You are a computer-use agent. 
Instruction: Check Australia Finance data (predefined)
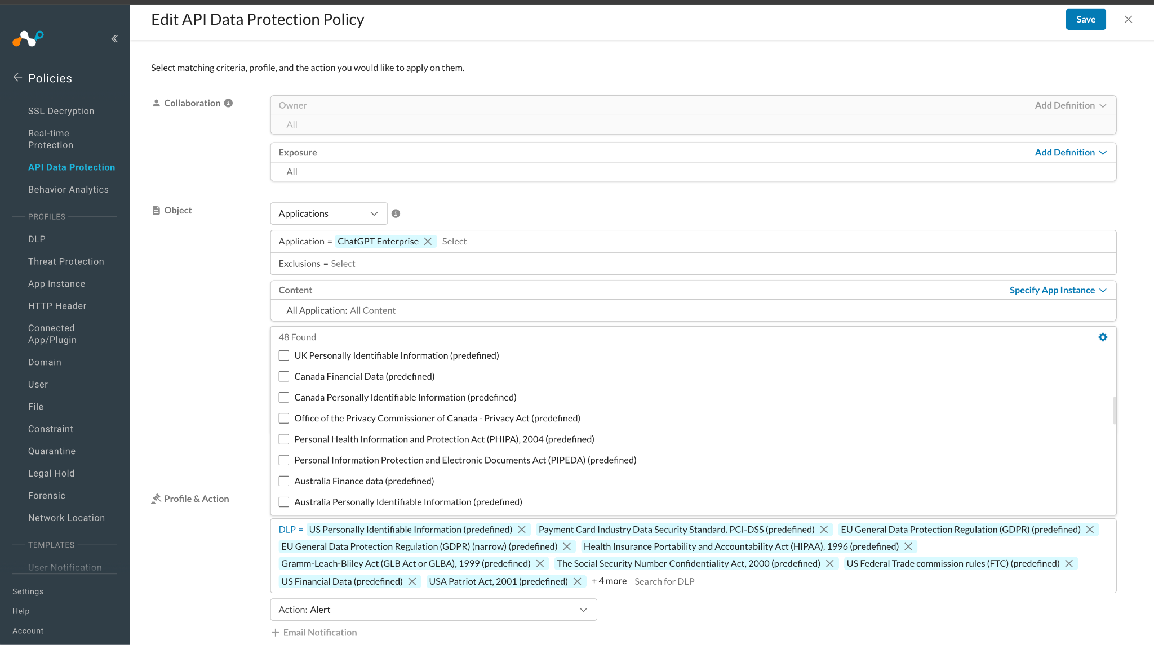(x=283, y=481)
